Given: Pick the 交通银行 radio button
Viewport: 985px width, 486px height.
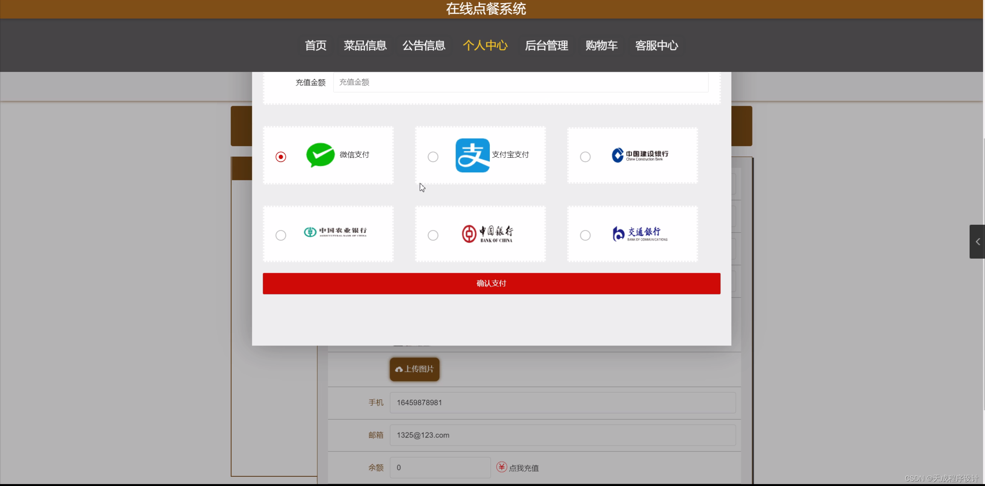Looking at the screenshot, I should coord(585,235).
